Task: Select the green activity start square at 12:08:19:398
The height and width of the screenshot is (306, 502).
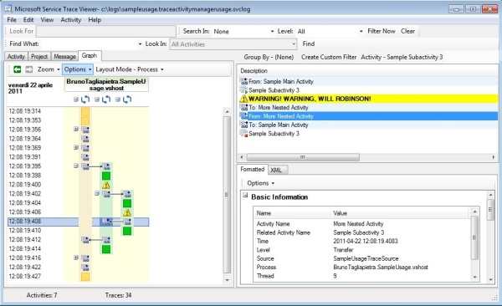Action: (106, 176)
